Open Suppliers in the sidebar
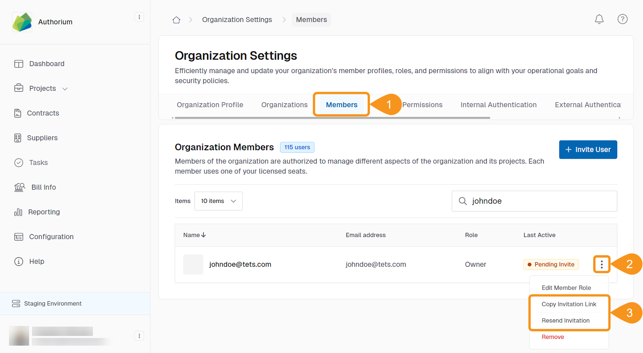 click(x=42, y=138)
